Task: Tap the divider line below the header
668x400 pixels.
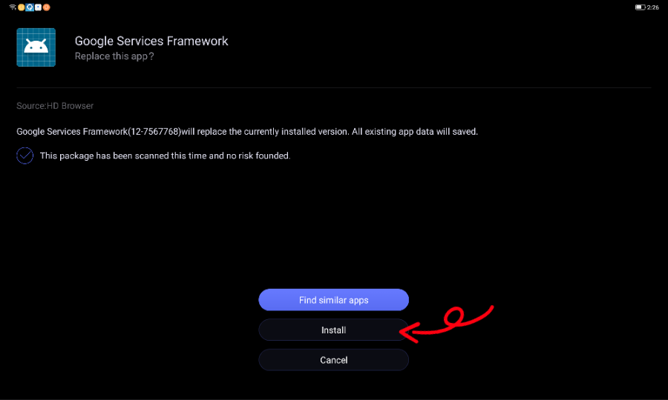Action: pos(333,87)
